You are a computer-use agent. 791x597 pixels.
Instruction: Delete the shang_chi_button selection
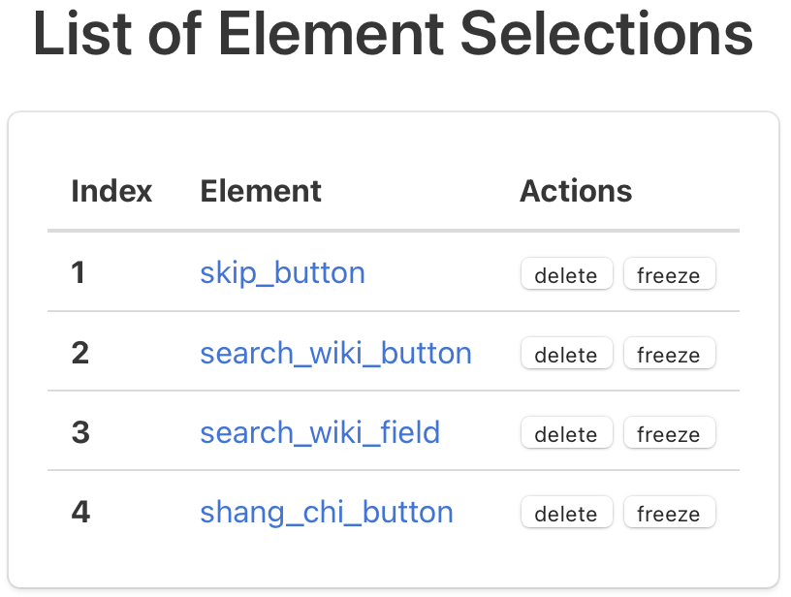pos(566,513)
